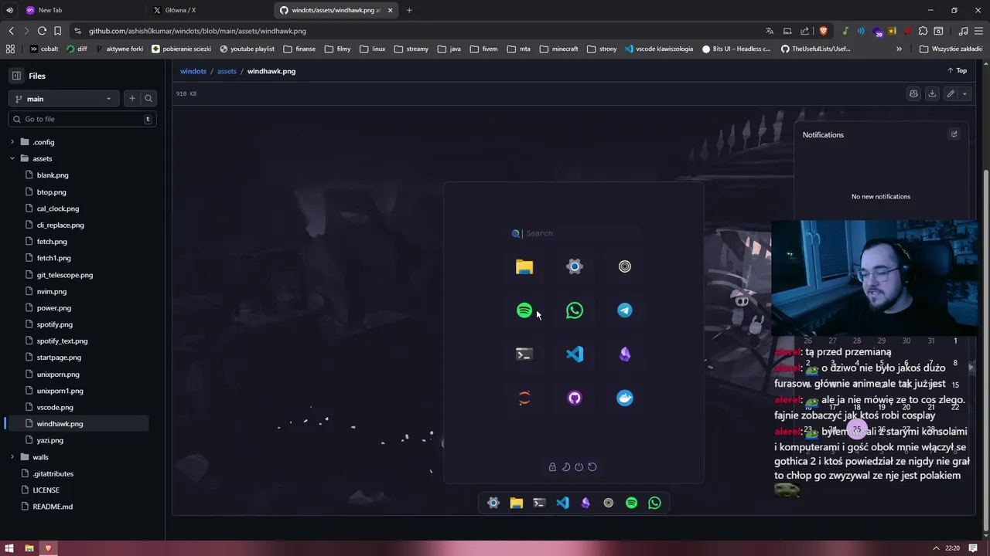Expand the .config folder
The image size is (990, 556).
(12, 142)
